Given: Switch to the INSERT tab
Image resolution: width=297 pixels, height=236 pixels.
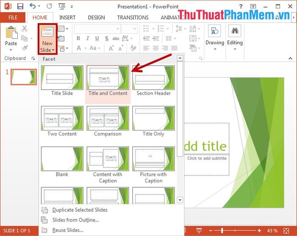Looking at the screenshot, I should tap(67, 18).
